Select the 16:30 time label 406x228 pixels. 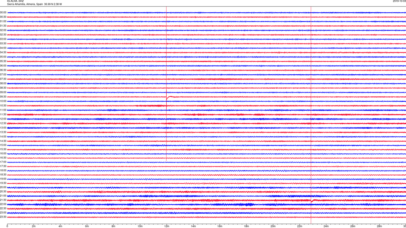pyautogui.click(x=3, y=157)
